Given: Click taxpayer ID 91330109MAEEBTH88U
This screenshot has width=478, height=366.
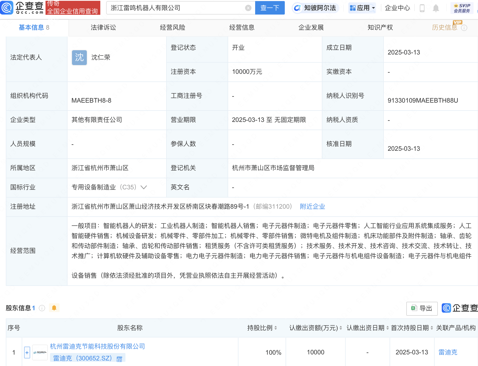Looking at the screenshot, I should coord(423,100).
